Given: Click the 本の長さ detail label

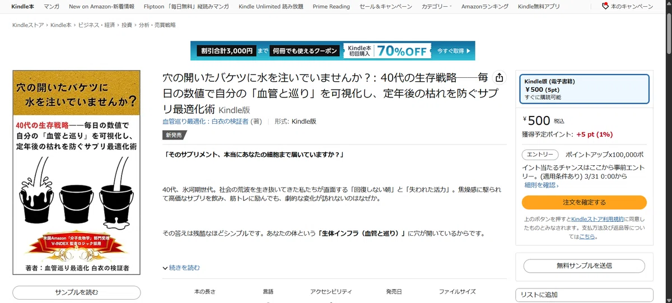Looking at the screenshot, I should 204,292.
